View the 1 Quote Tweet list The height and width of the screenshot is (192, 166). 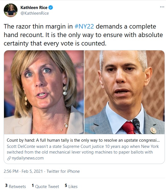(45, 186)
